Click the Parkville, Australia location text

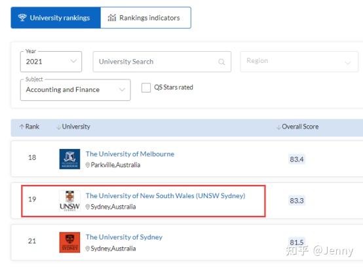click(115, 165)
